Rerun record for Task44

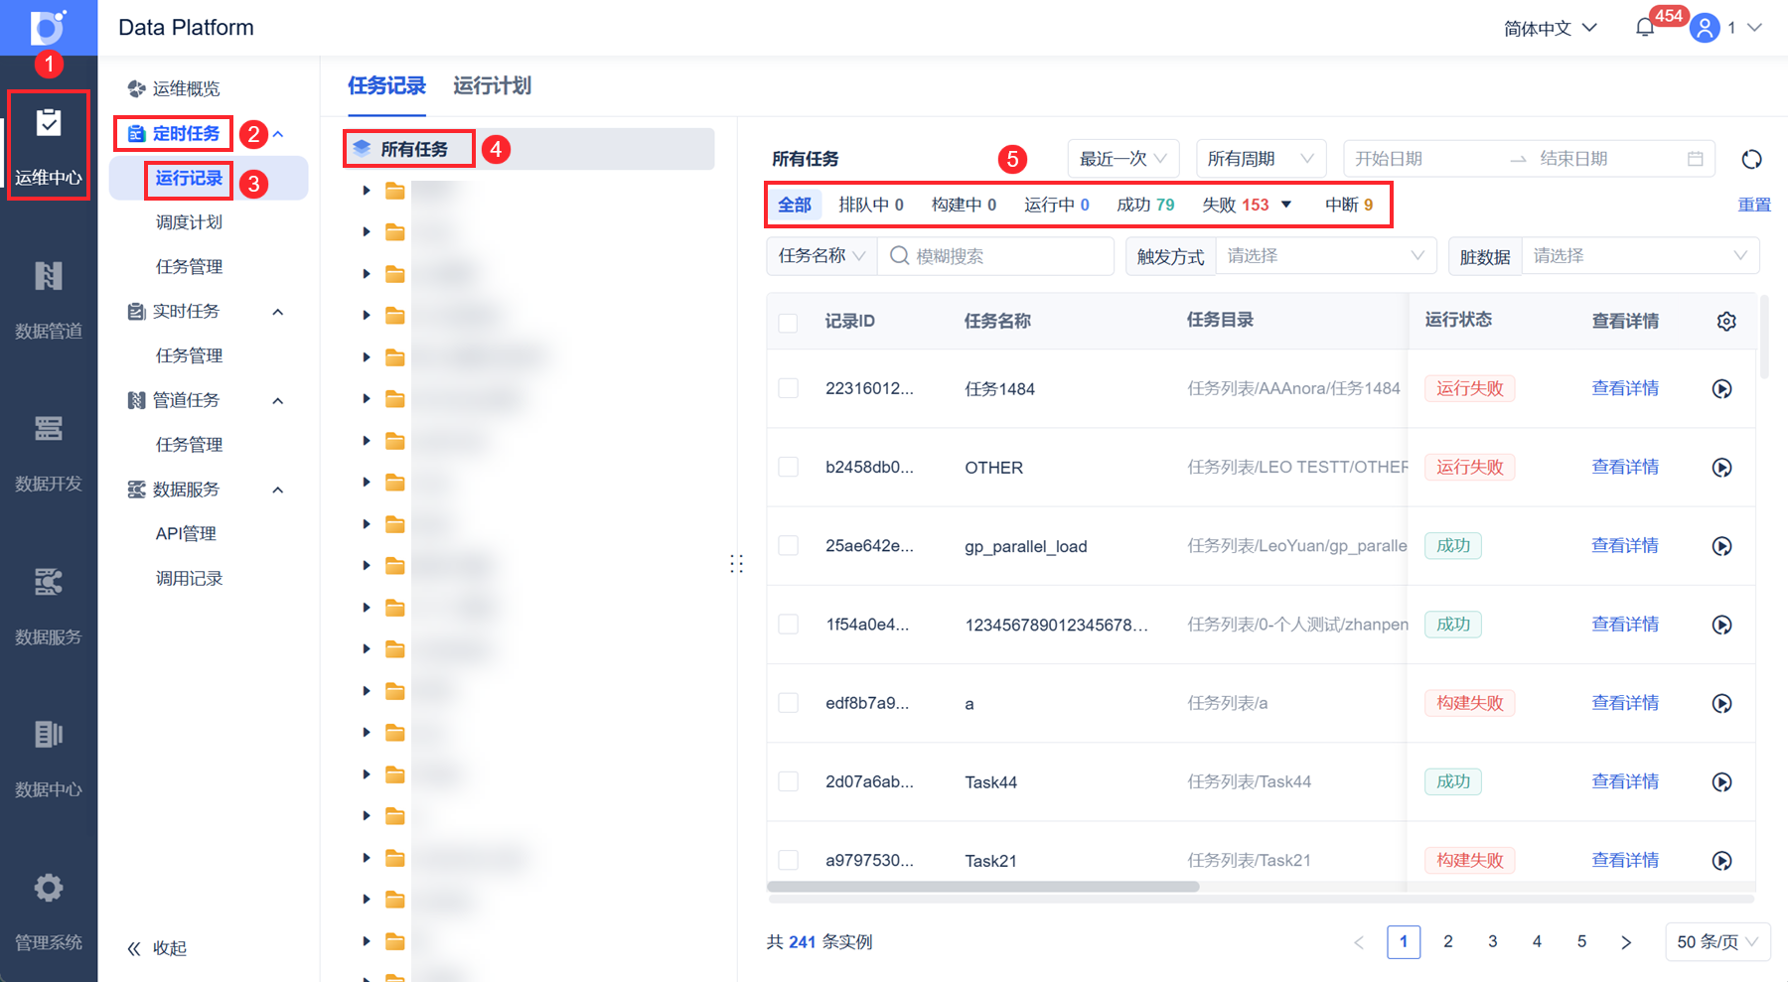point(1722,782)
